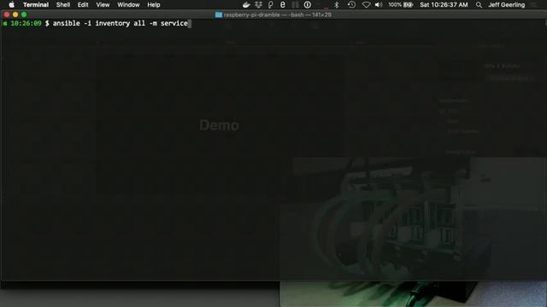This screenshot has width=547, height=307.
Task: Click the 100% battery indicator
Action: pyautogui.click(x=401, y=5)
